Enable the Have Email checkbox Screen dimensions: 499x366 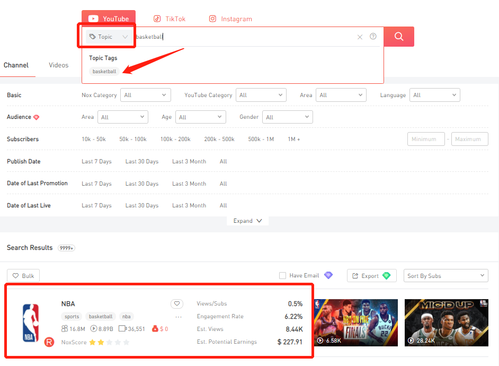(283, 276)
